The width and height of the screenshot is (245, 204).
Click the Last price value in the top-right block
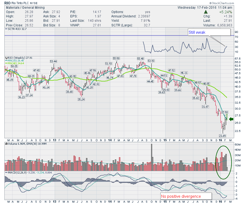click(x=228, y=21)
